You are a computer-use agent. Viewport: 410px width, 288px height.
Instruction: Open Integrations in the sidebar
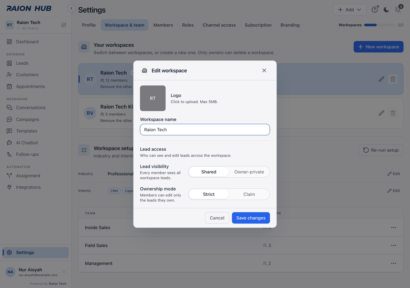pyautogui.click(x=36, y=187)
